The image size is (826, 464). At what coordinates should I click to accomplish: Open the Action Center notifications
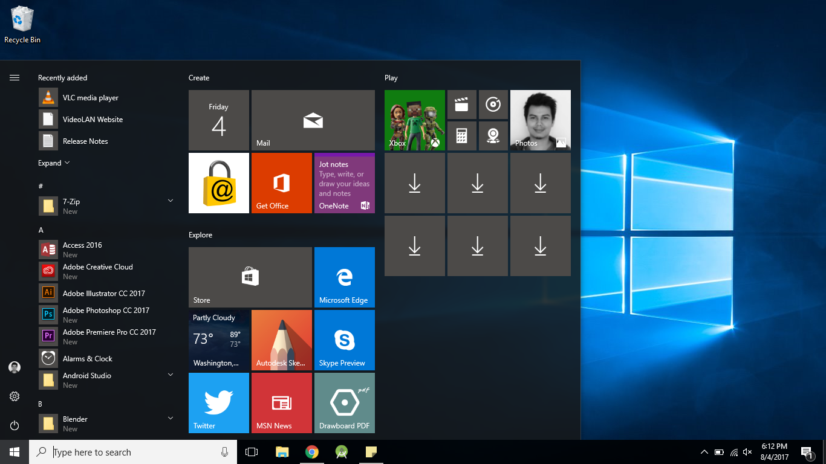807,452
